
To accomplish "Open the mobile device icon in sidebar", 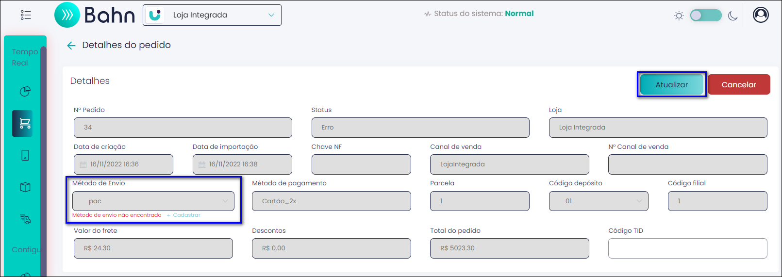I will tap(25, 155).
